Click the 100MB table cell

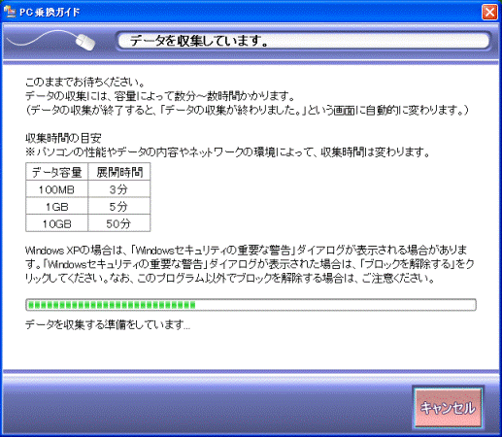pyautogui.click(x=56, y=189)
